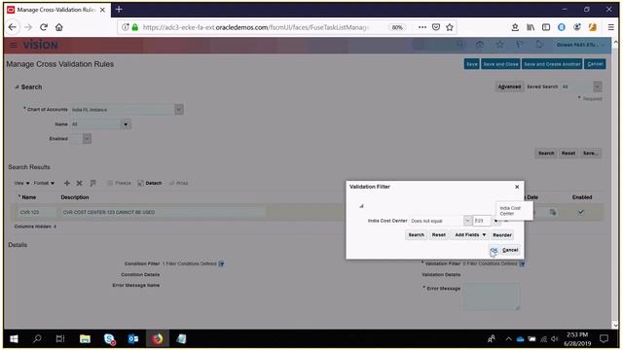
Task: Click the Watchlist flag icon in header
Action: click(519, 45)
